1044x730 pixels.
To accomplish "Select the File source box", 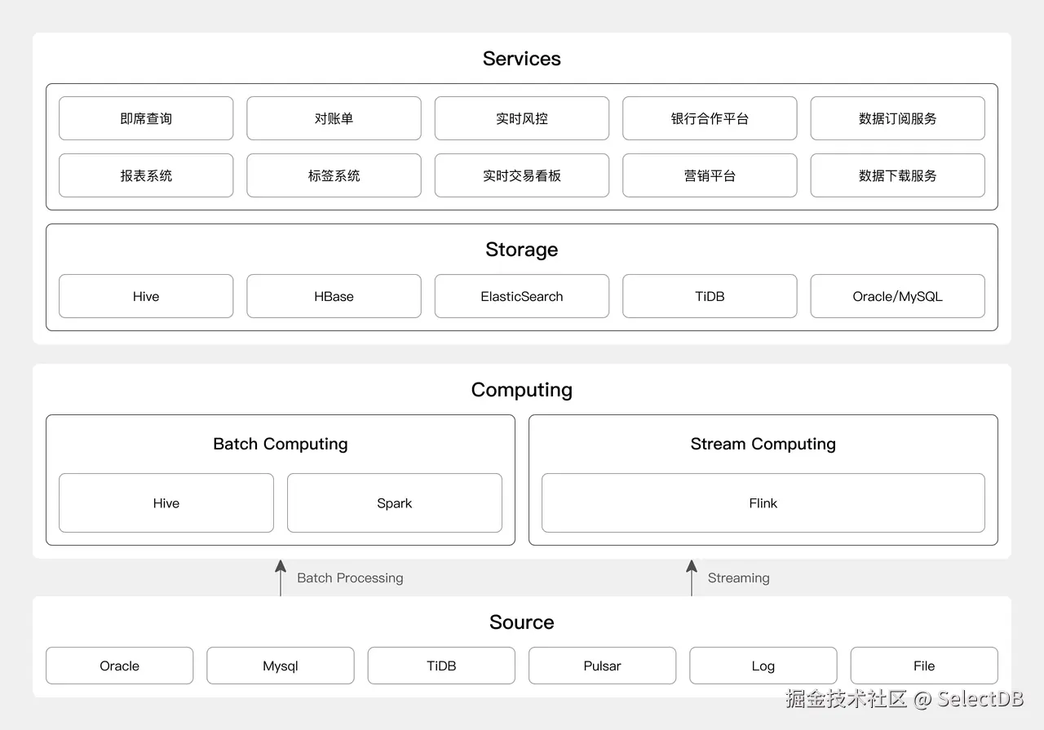I will [x=924, y=666].
